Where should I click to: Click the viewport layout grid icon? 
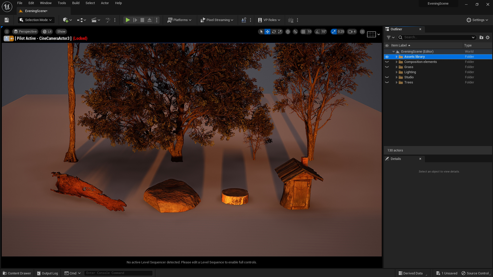coord(362,32)
